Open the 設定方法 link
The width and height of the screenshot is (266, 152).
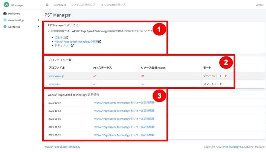coord(60,37)
